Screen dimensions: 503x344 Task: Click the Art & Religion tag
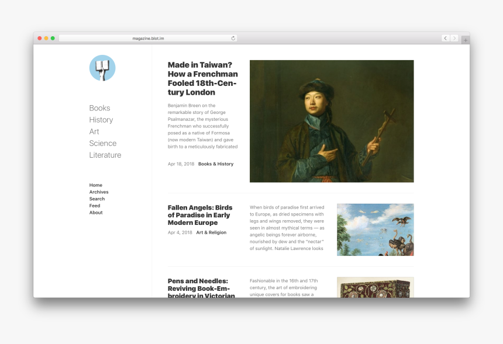point(211,232)
